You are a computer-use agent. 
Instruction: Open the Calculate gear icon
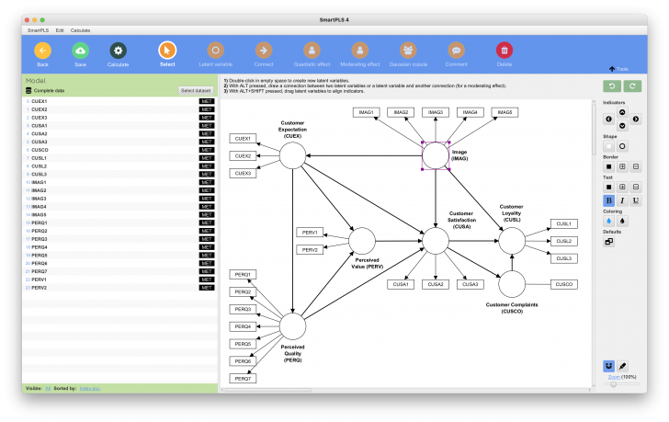point(118,51)
